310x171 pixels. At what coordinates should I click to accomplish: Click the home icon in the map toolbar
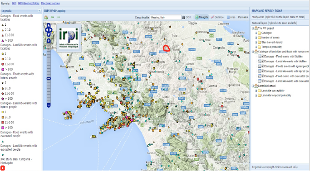click(46, 17)
